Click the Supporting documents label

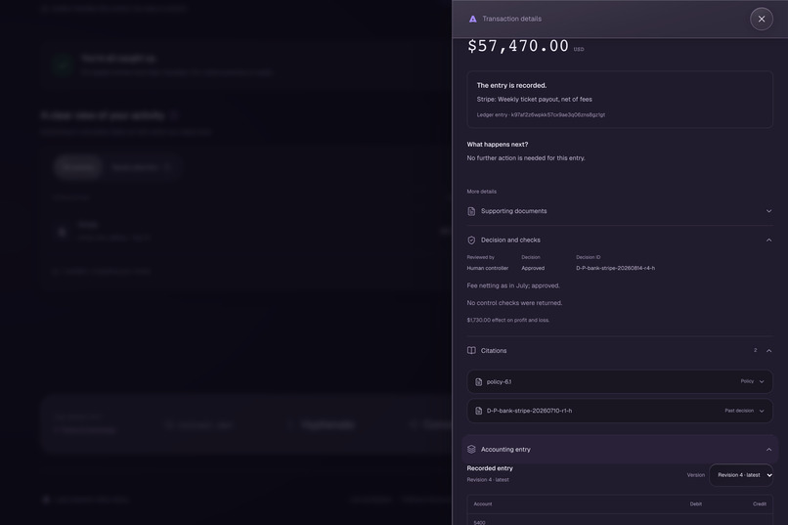513,211
